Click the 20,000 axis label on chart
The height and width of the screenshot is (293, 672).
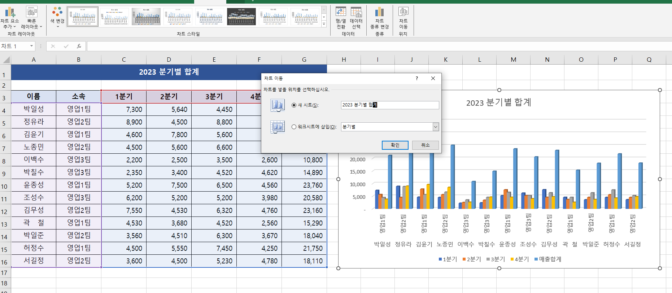[358, 159]
